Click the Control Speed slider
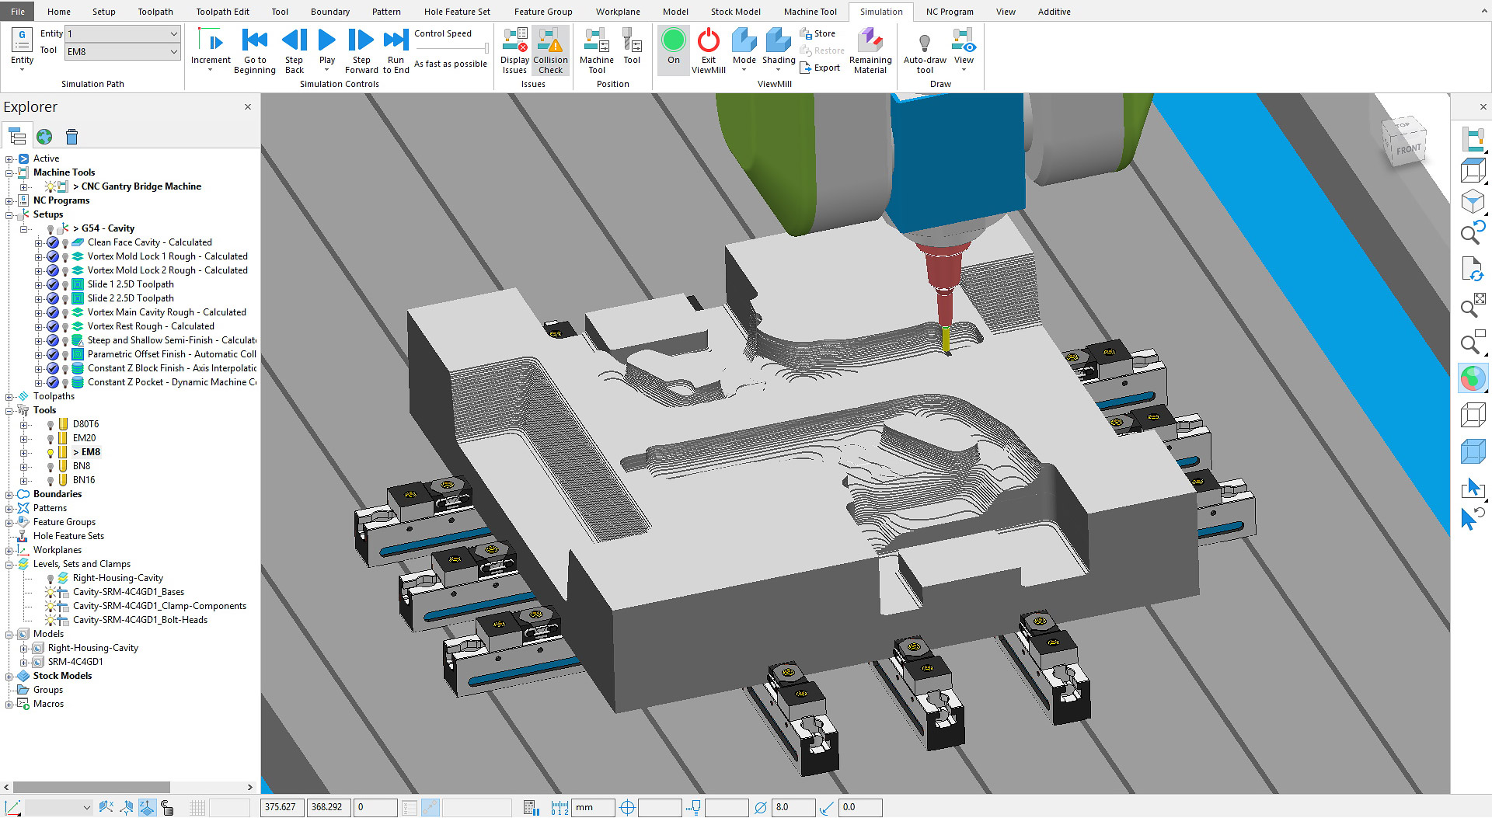The image size is (1492, 818). [x=451, y=49]
